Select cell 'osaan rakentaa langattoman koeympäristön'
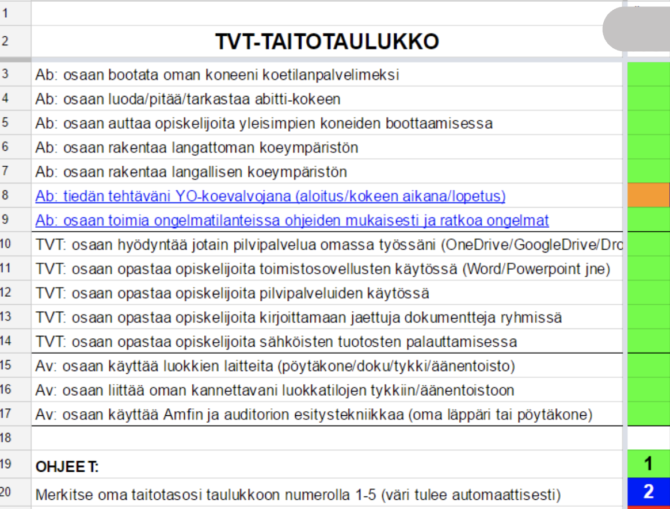670x509 pixels. click(327, 147)
